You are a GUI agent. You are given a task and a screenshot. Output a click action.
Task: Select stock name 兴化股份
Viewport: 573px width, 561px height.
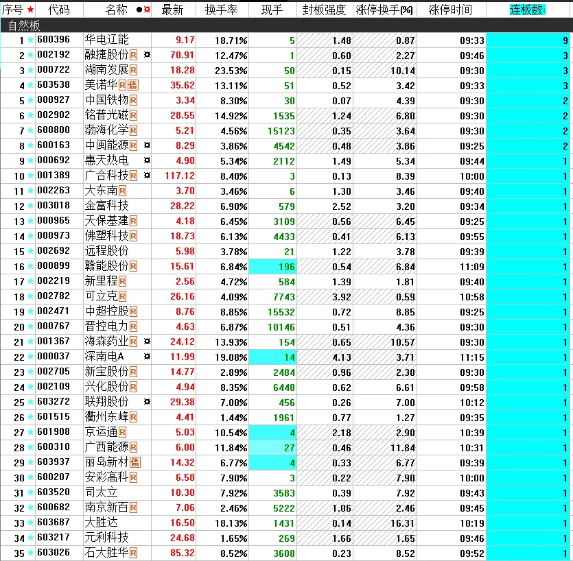106,386
